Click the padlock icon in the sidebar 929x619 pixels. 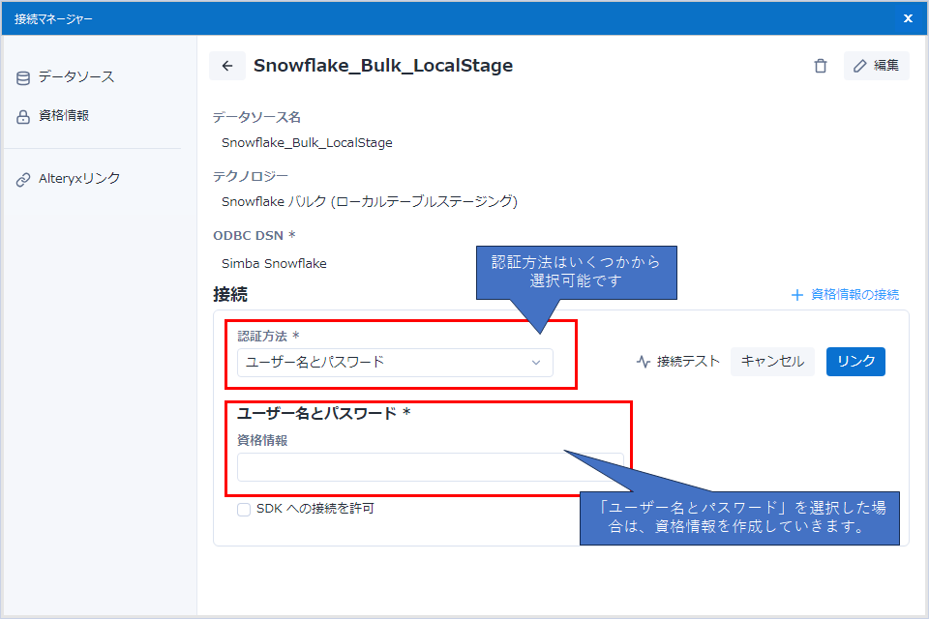23,116
